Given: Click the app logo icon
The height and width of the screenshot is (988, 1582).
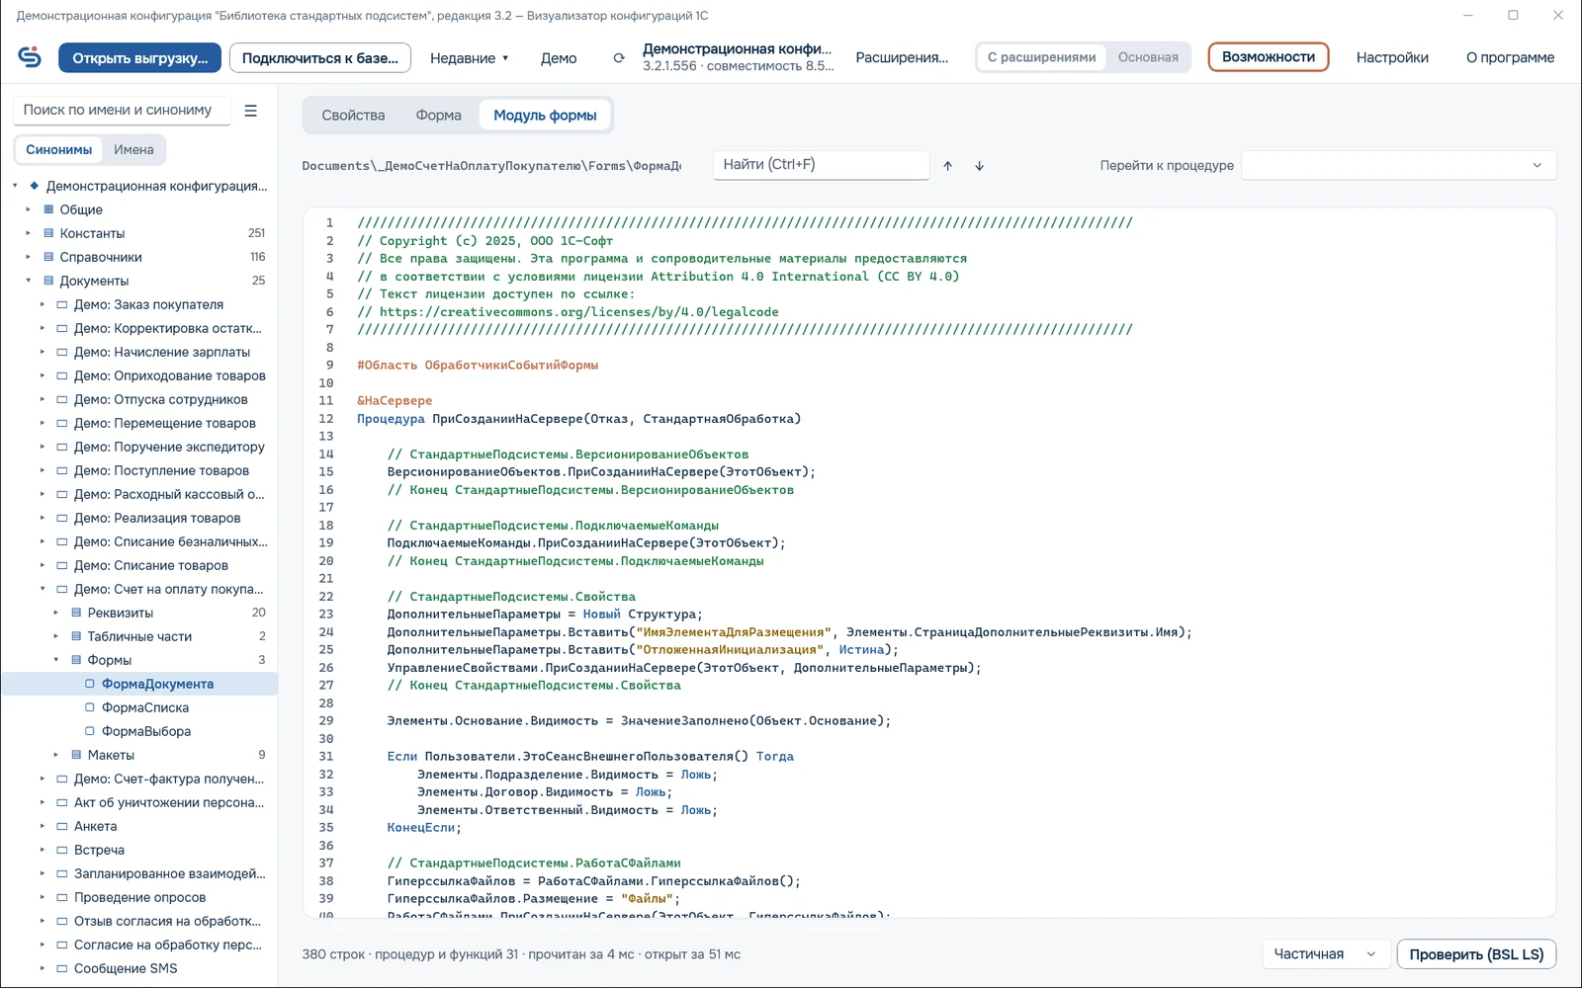Looking at the screenshot, I should (30, 57).
